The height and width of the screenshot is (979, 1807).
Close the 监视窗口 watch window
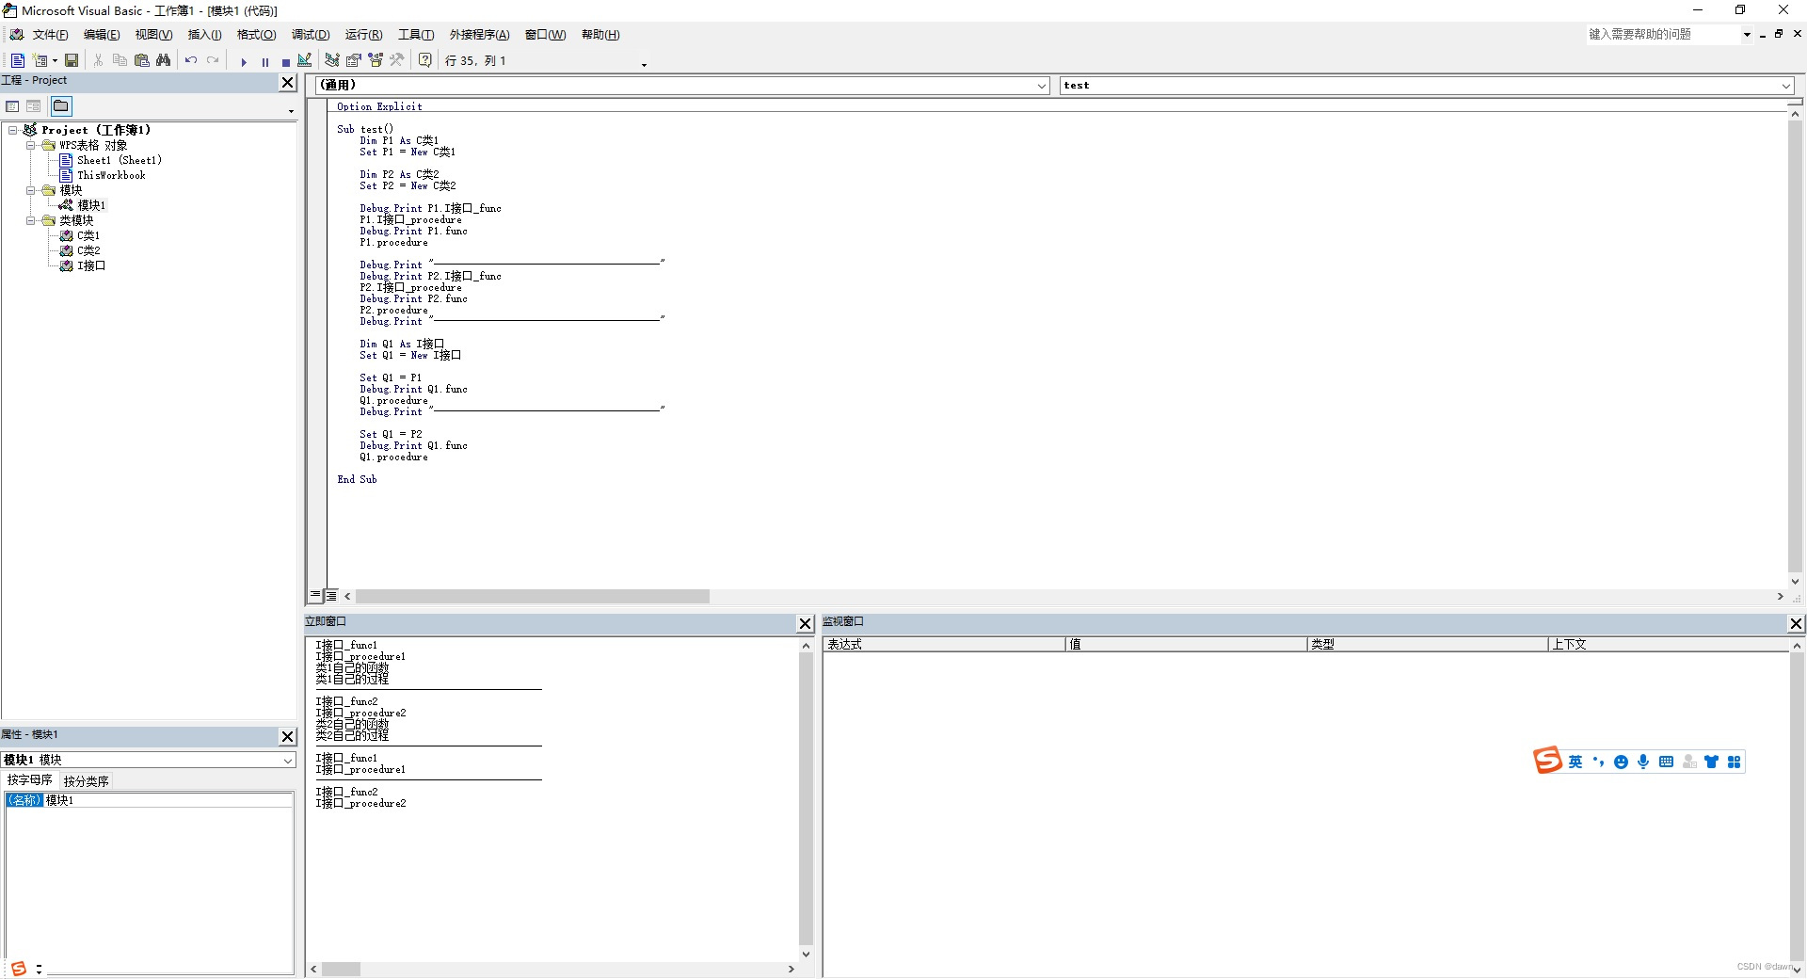1796,623
